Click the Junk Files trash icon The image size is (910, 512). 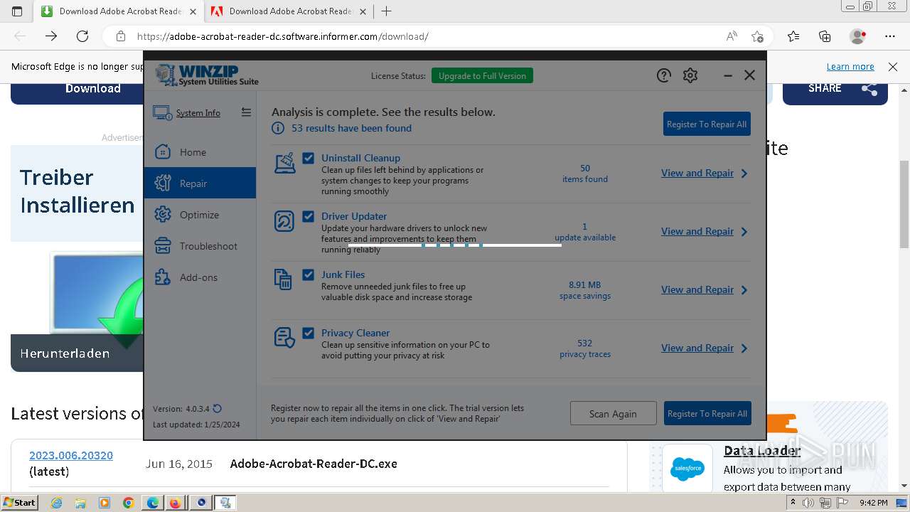click(283, 279)
